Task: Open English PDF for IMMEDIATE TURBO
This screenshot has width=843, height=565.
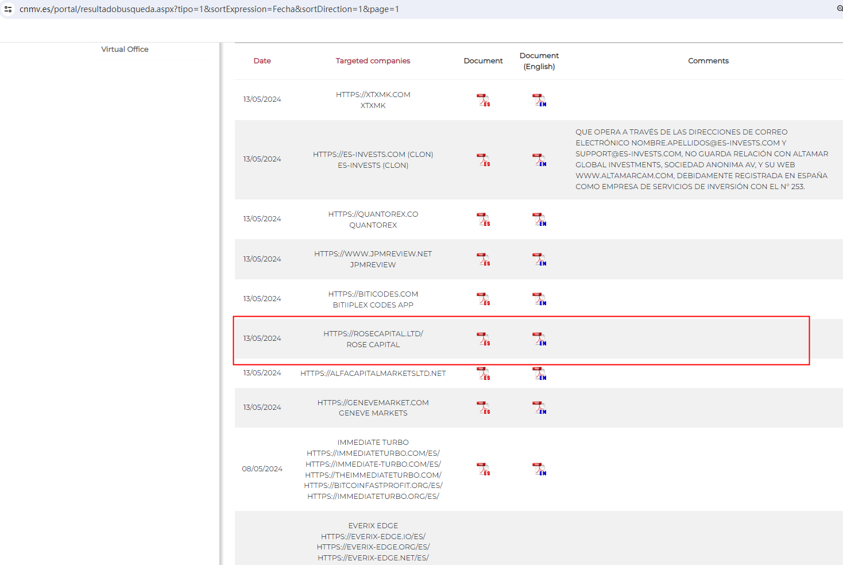Action: pyautogui.click(x=539, y=469)
